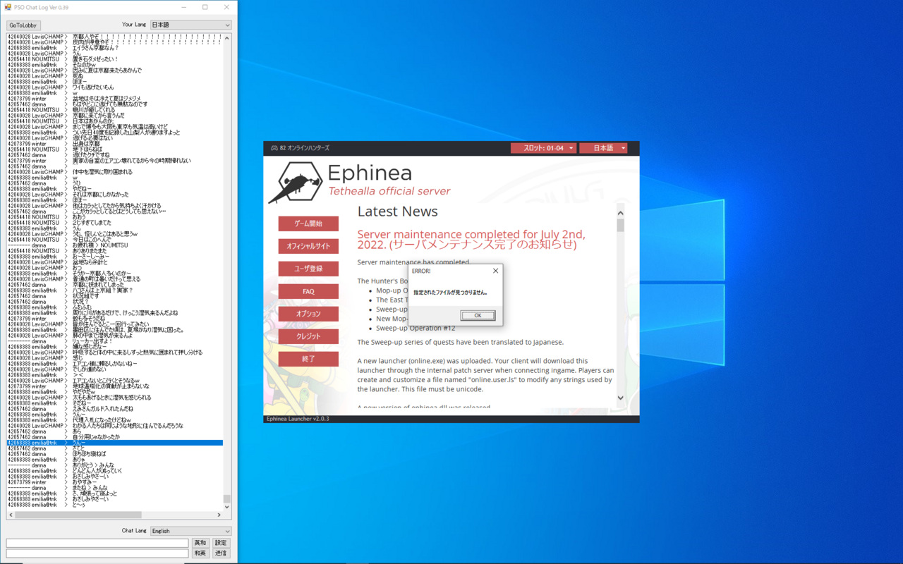
Task: Open オプション in the launcher menu
Action: (x=308, y=314)
